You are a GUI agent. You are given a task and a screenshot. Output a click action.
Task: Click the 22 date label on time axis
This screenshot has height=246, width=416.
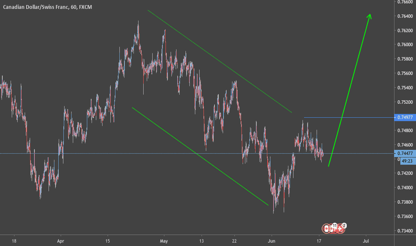coord(234,241)
